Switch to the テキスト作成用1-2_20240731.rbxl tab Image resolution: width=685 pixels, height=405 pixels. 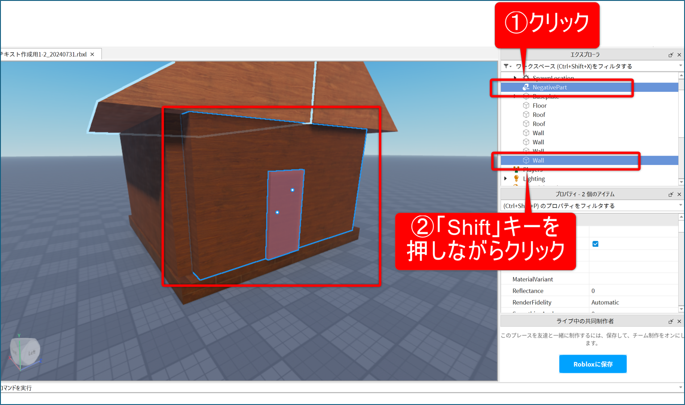[45, 54]
